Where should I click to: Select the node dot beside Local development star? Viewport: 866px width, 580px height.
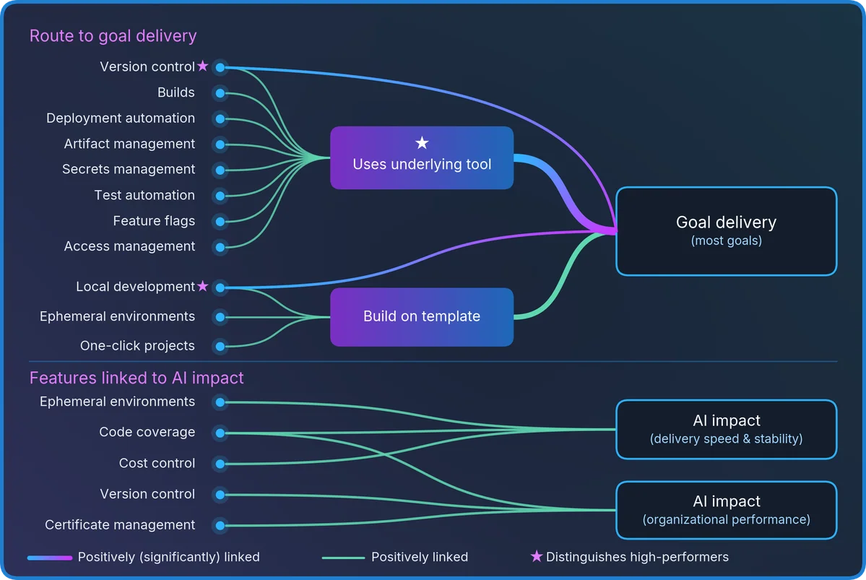coord(220,287)
